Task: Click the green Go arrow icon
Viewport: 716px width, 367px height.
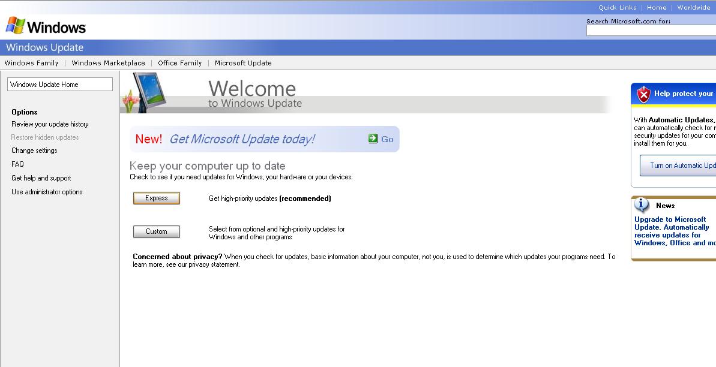Action: click(x=373, y=139)
